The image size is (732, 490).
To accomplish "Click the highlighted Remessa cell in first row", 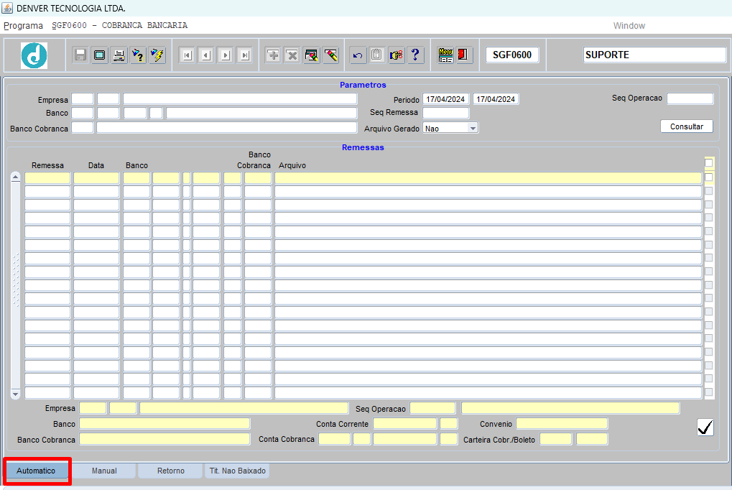I will click(x=47, y=178).
